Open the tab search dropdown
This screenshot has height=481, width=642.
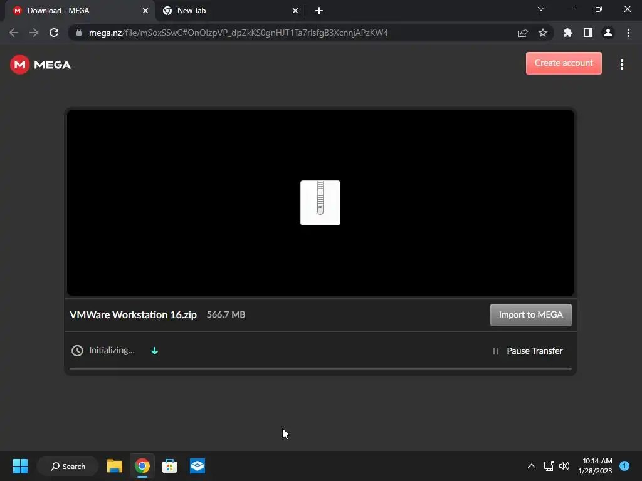[541, 9]
